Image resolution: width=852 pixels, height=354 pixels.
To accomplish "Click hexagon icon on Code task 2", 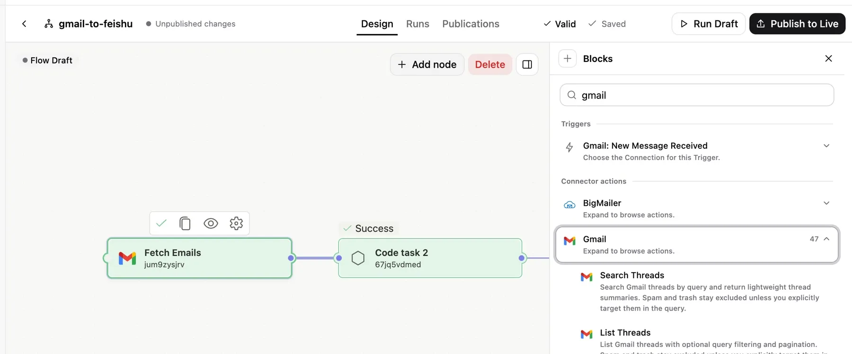I will click(358, 258).
